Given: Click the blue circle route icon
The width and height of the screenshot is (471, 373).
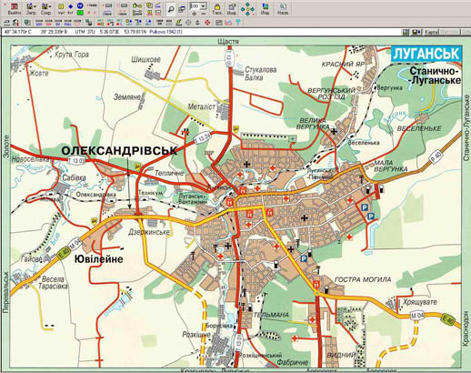Looking at the screenshot, I should click(80, 5).
